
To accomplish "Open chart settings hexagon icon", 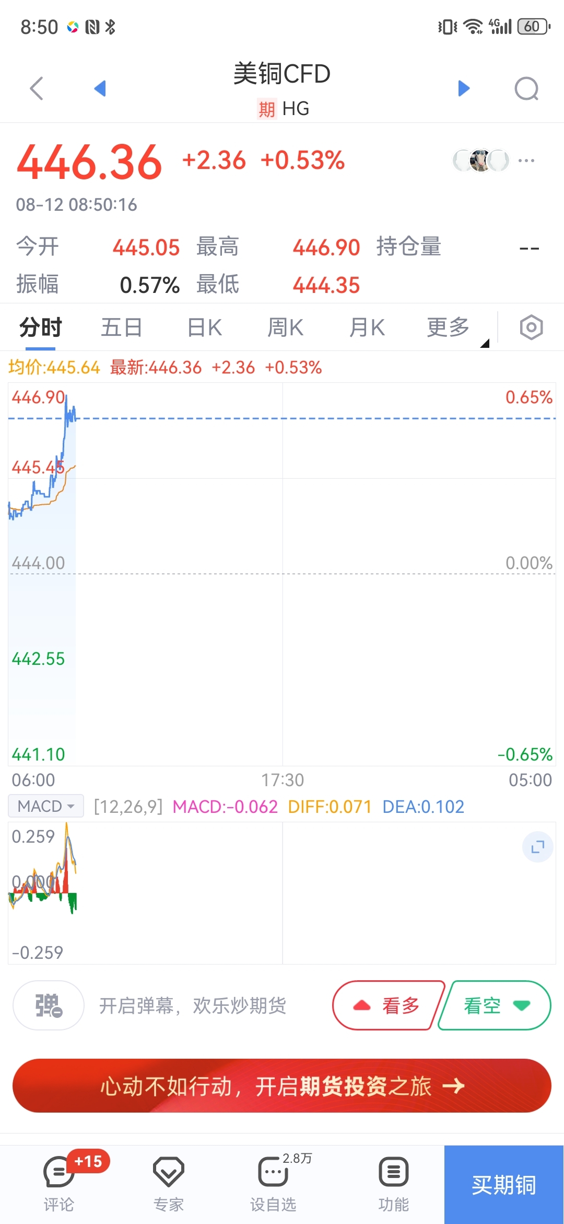I will point(531,327).
